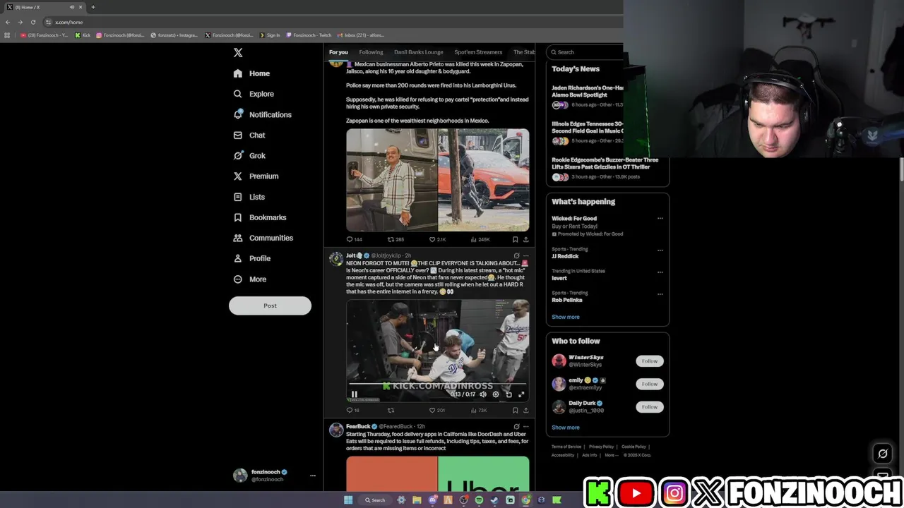Open Bookmarks in sidebar
The width and height of the screenshot is (904, 508).
tap(259, 217)
